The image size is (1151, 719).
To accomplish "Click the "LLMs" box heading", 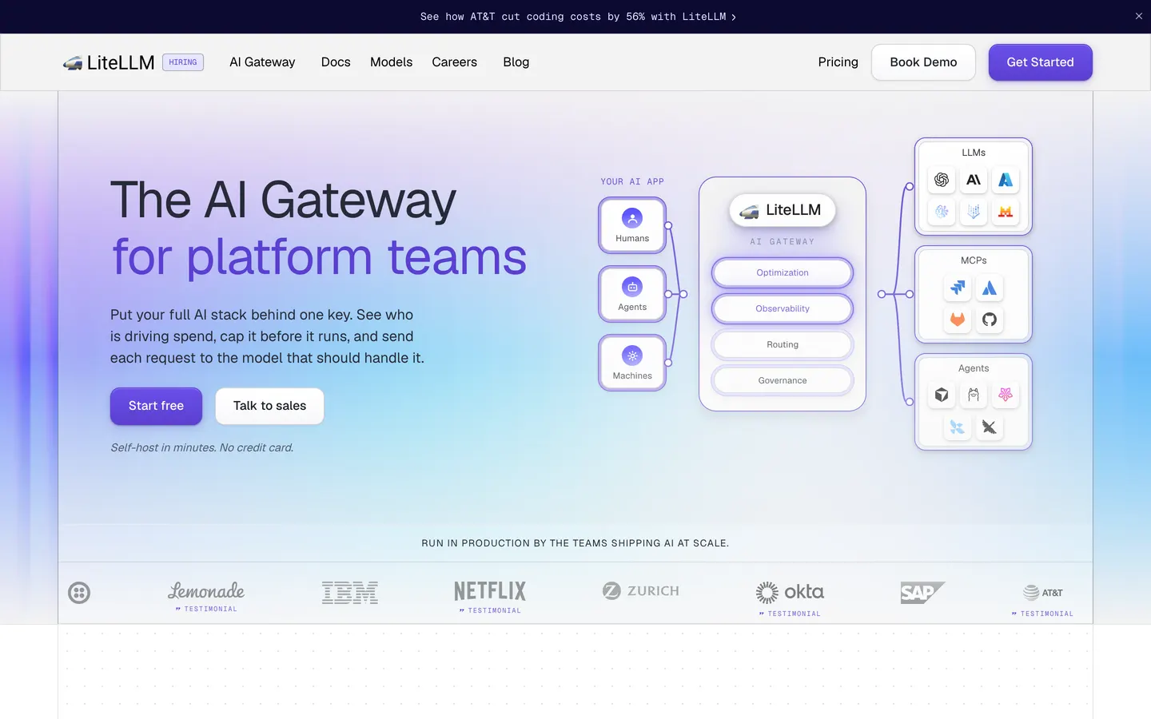I will (x=974, y=153).
